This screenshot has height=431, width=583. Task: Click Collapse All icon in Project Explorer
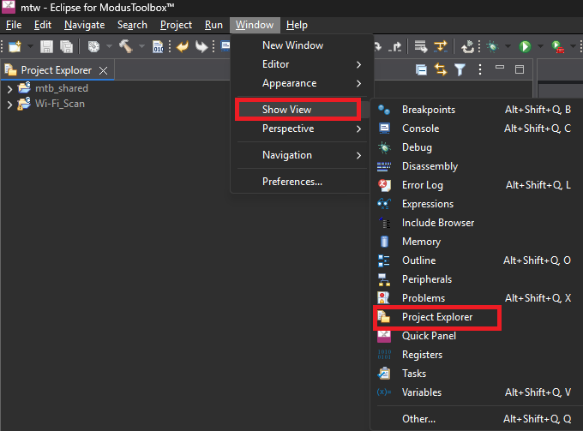click(x=421, y=69)
